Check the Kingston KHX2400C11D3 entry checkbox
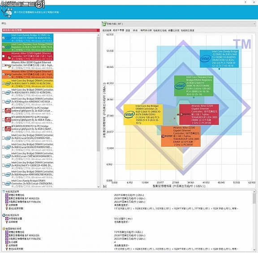The height and width of the screenshot is (253, 258). coord(4,102)
